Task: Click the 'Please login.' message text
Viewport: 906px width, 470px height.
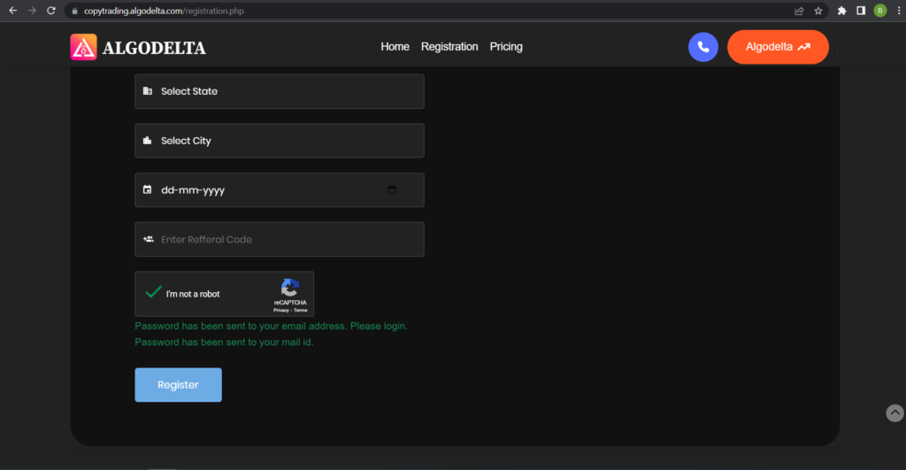Action: point(379,326)
